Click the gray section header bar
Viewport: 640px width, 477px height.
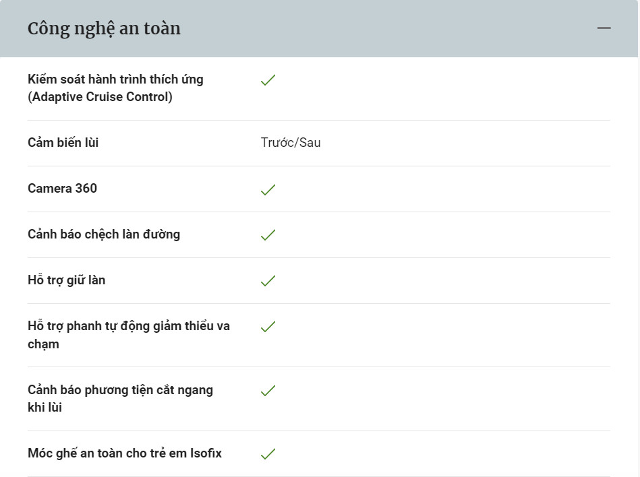(x=319, y=28)
